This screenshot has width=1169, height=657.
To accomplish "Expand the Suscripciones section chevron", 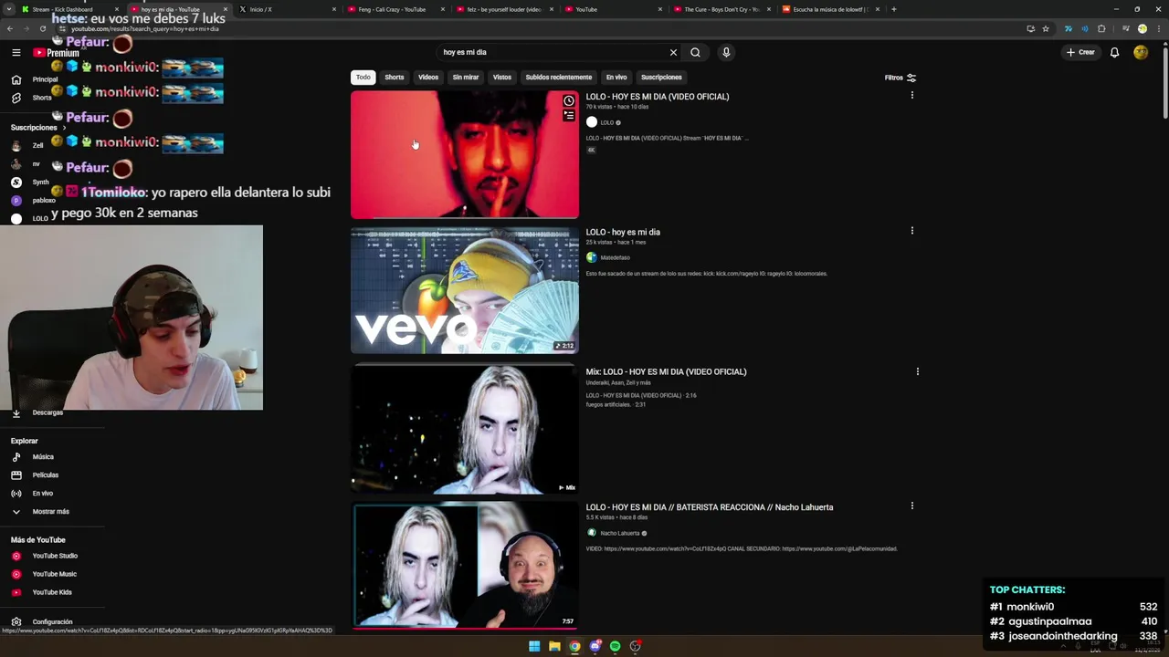I will [64, 128].
